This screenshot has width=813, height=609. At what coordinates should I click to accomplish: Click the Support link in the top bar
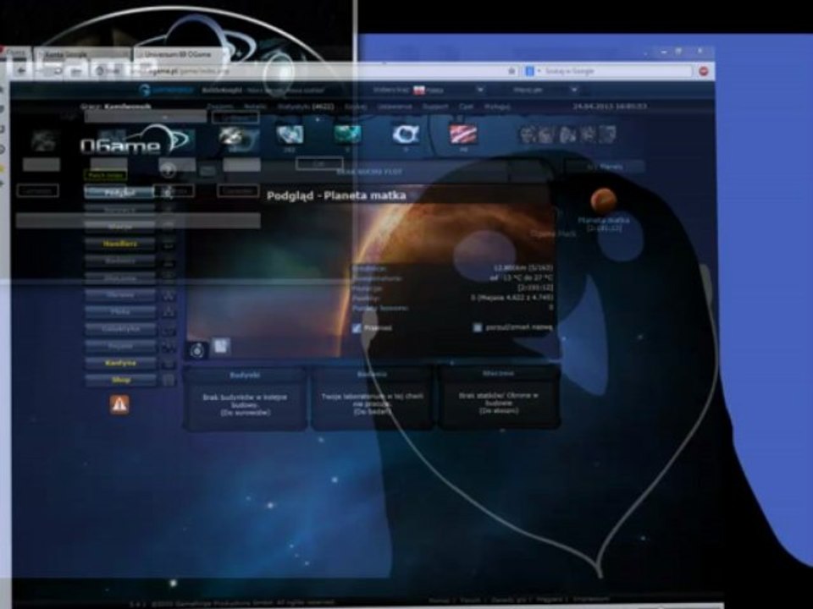tap(435, 107)
